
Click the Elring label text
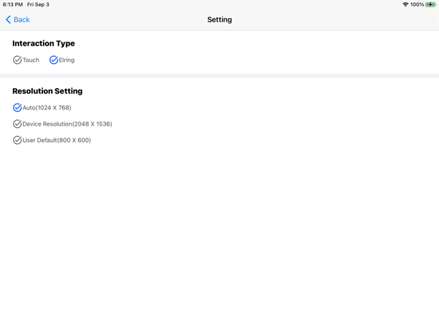tap(67, 60)
